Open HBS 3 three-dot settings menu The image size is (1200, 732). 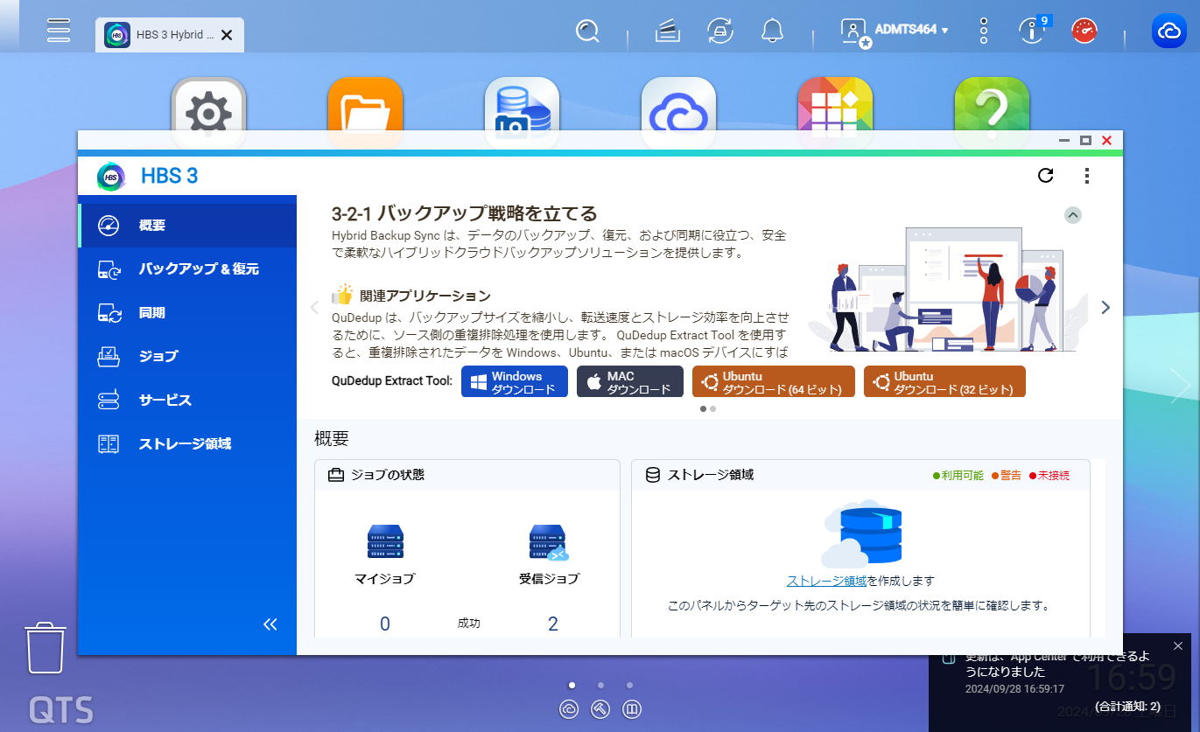1087,176
